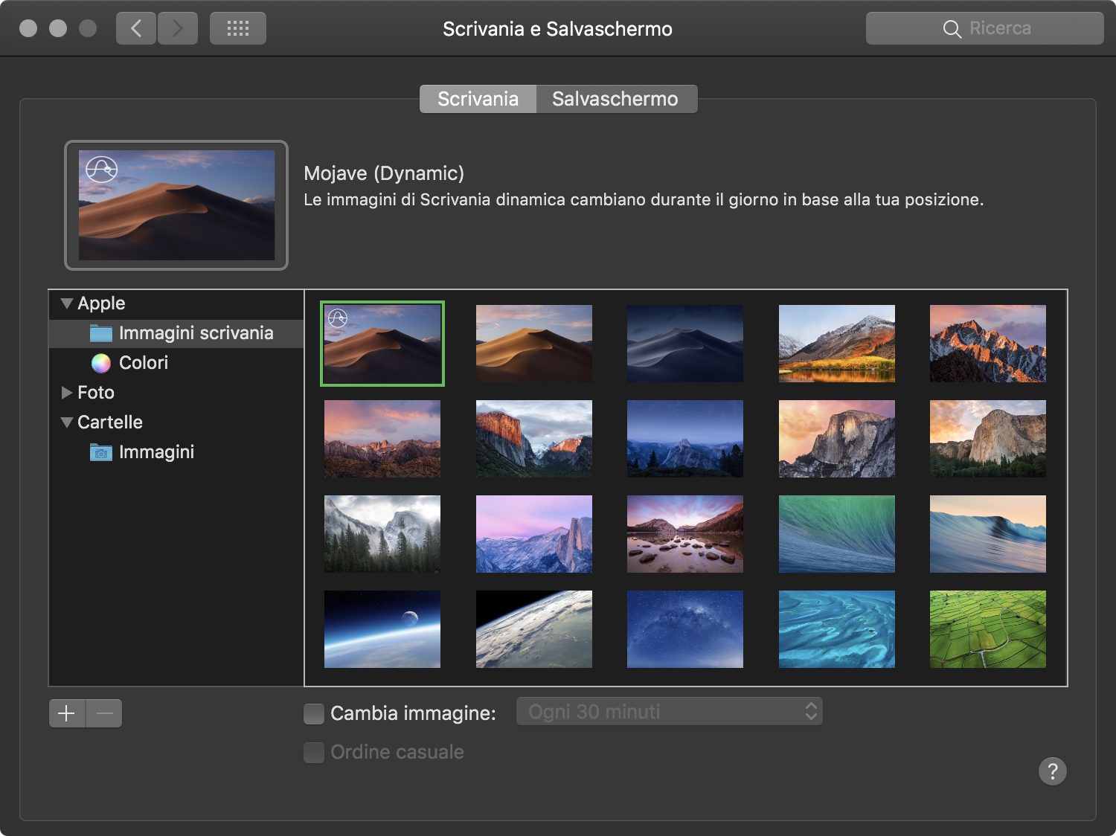Screen dimensions: 1116x836
Task: Choose the blue Milky Way wallpaper
Action: (685, 629)
